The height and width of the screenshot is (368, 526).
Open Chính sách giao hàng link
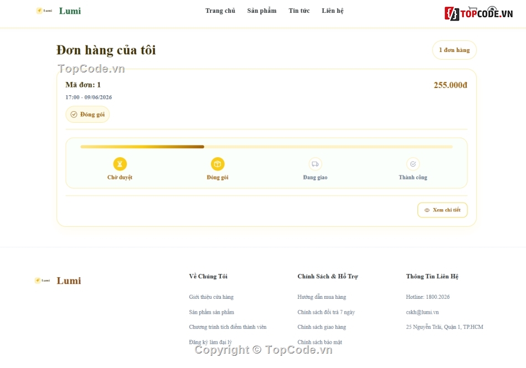(321, 327)
